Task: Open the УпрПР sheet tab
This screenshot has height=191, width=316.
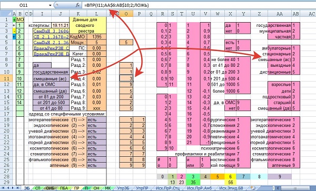Action: pyautogui.click(x=142, y=188)
